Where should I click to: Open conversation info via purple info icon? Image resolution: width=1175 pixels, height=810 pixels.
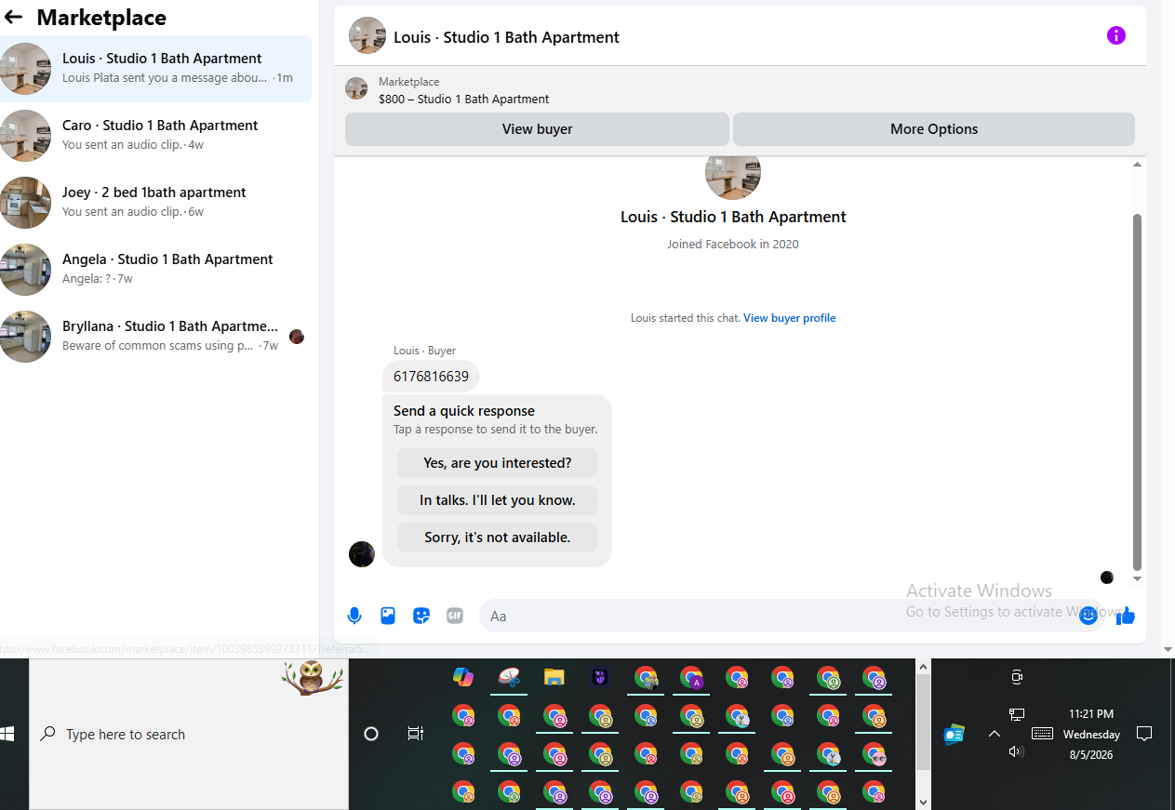tap(1115, 35)
